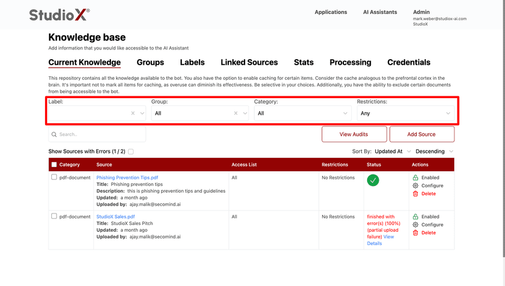Click lock icon beside Enabled for StudioX Sales
Viewport: 505px width, 286px height.
pos(415,216)
